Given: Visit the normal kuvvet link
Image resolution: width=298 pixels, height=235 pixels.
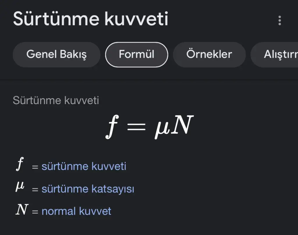Looking at the screenshot, I should pyautogui.click(x=76, y=211).
